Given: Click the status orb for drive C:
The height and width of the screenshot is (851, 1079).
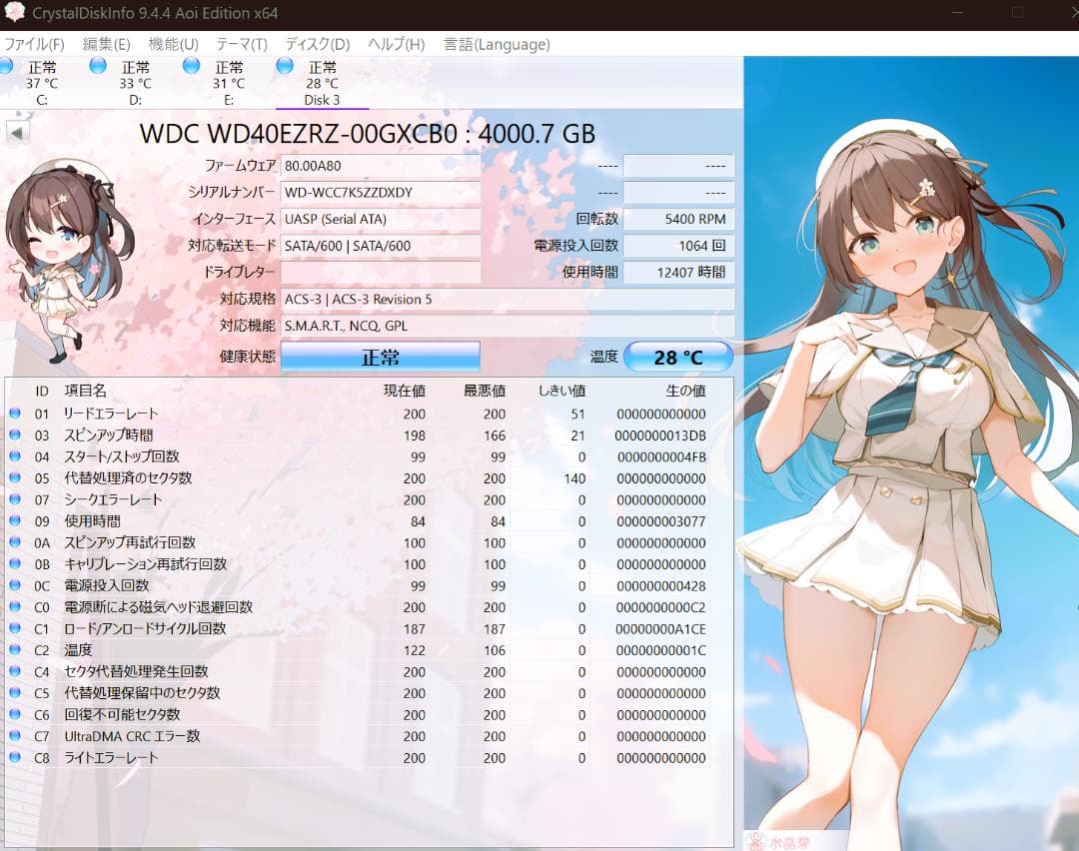Looking at the screenshot, I should point(6,66).
